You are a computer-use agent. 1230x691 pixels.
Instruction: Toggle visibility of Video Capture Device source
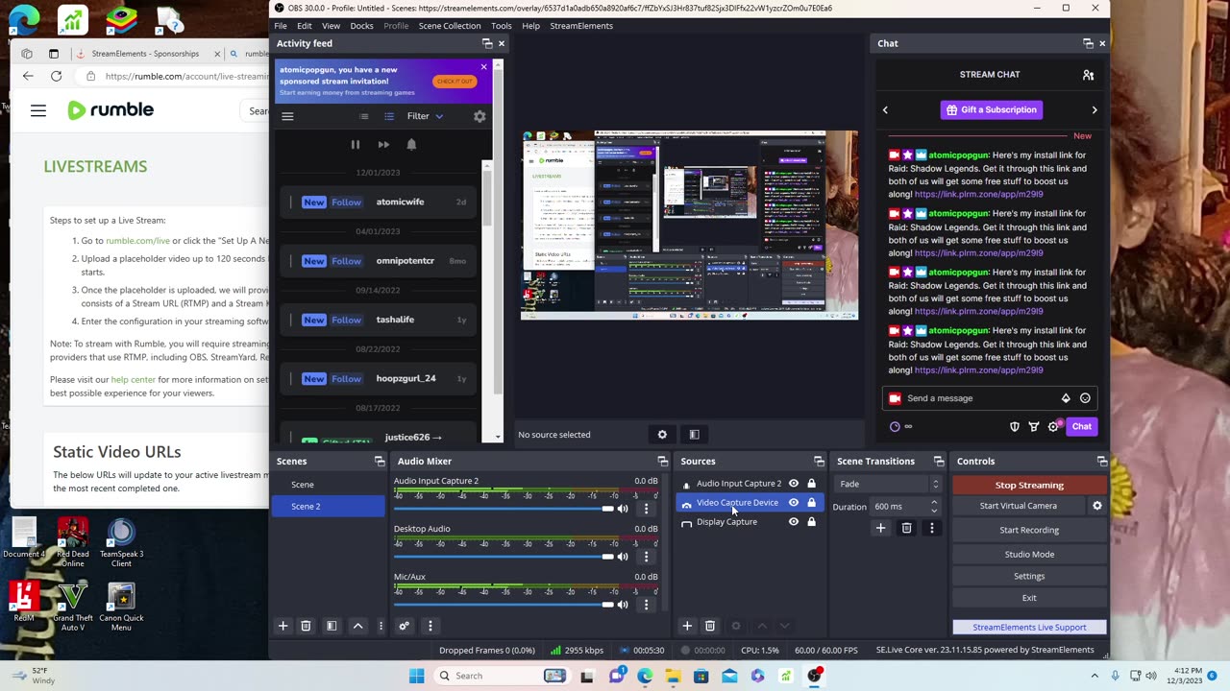click(794, 503)
